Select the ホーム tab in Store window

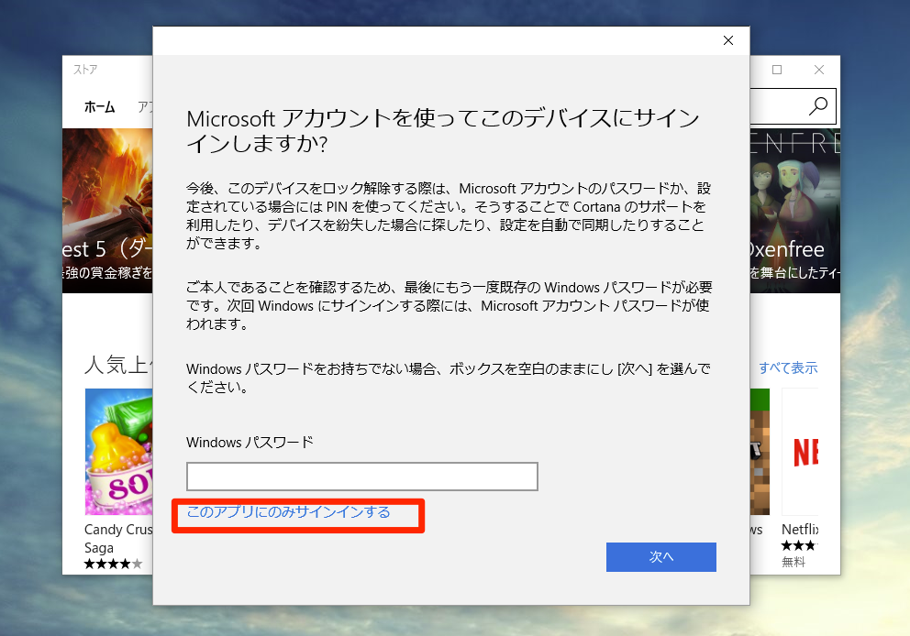point(100,107)
